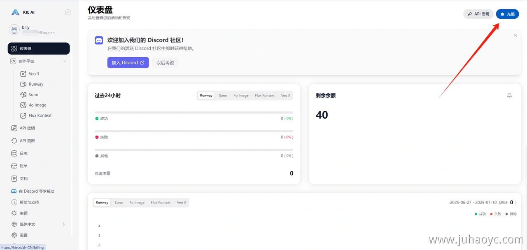527x250 pixels.
Task: Click the KIE AI logo icon
Action: pyautogui.click(x=15, y=12)
